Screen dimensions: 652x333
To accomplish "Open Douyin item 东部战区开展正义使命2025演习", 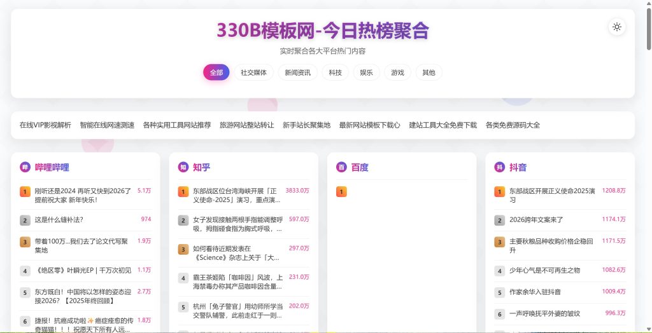I will tap(552, 195).
